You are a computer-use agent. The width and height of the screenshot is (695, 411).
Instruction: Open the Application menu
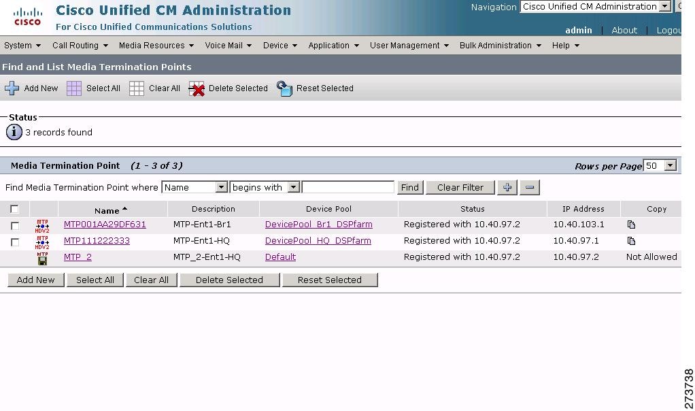(x=334, y=45)
